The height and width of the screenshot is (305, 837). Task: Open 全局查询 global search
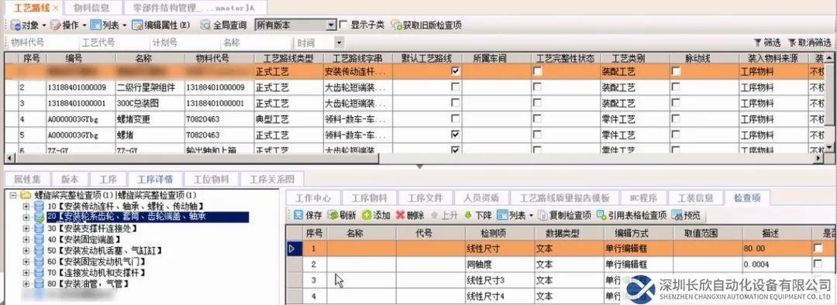pos(223,25)
